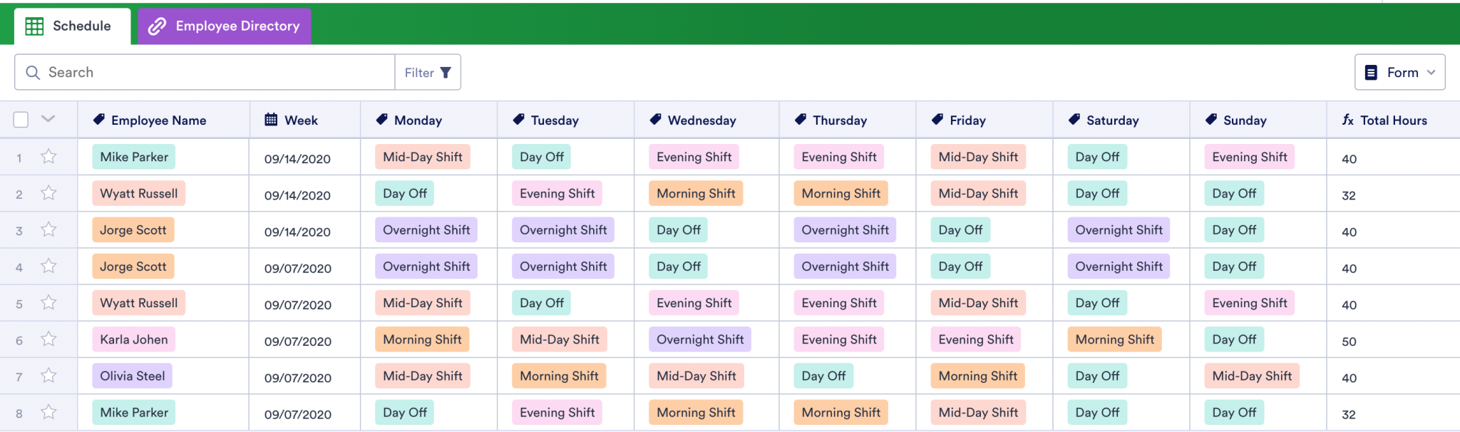Image resolution: width=1460 pixels, height=432 pixels.
Task: Click the Form button document icon
Action: [x=1370, y=73]
